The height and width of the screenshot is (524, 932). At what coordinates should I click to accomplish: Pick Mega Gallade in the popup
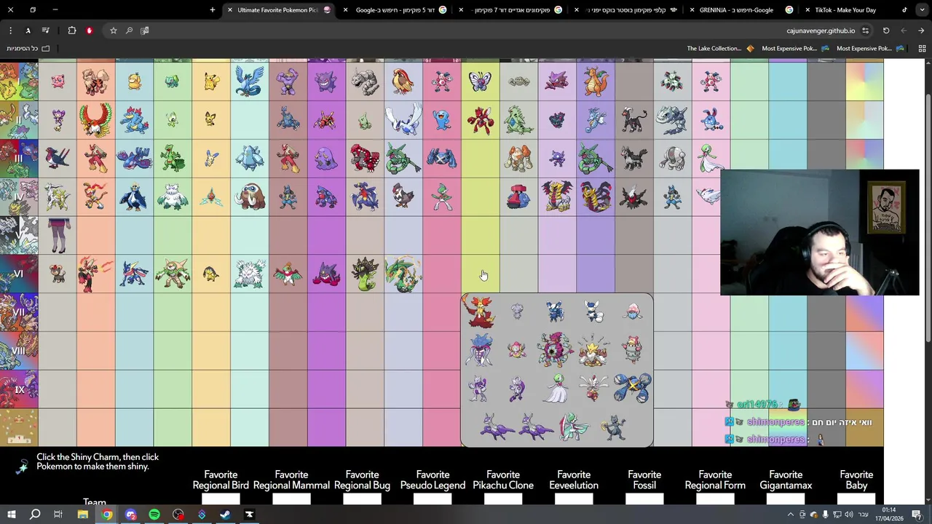point(574,426)
